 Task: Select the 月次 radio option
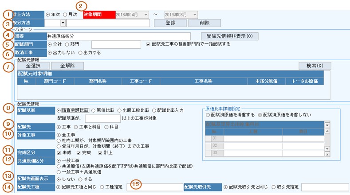(x=65, y=14)
